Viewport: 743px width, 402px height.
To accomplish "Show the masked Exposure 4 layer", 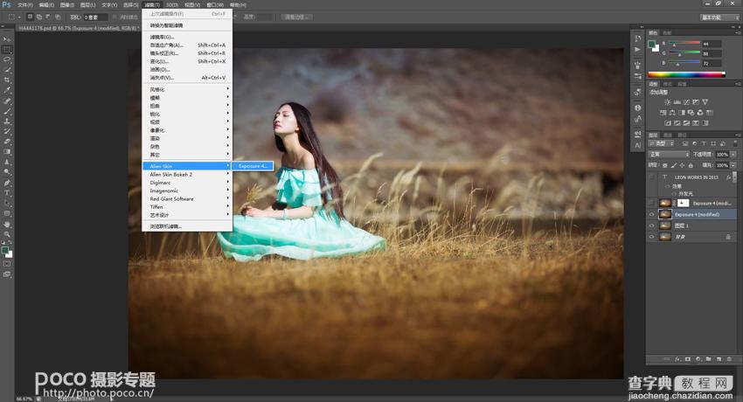I will coord(651,203).
